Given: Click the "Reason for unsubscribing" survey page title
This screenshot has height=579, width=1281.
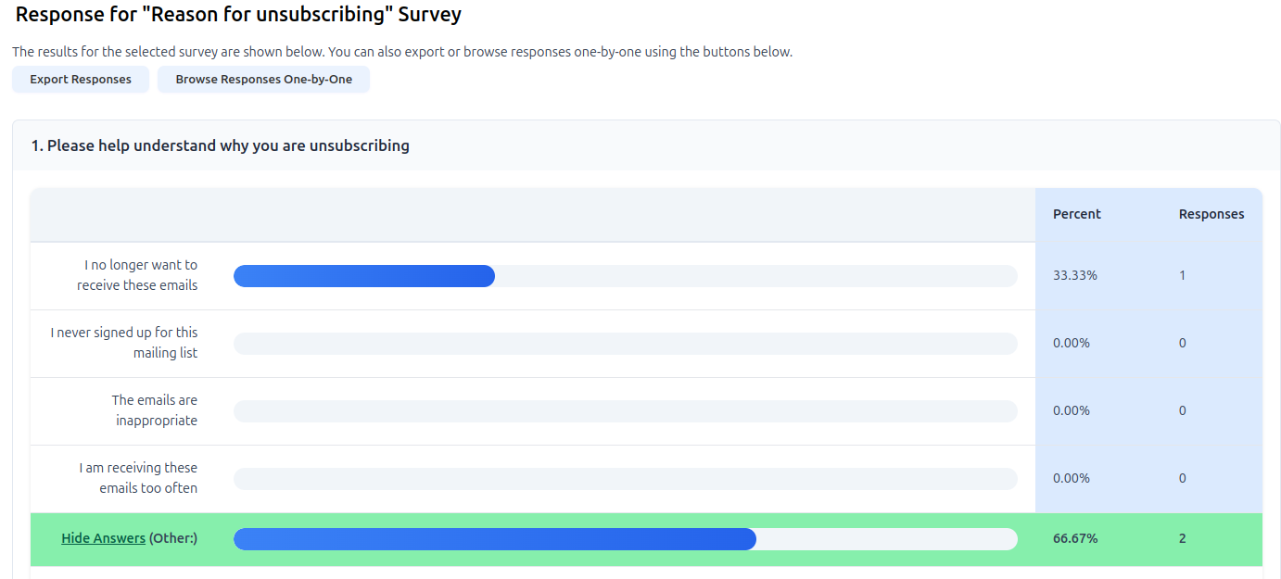Looking at the screenshot, I should tap(238, 15).
